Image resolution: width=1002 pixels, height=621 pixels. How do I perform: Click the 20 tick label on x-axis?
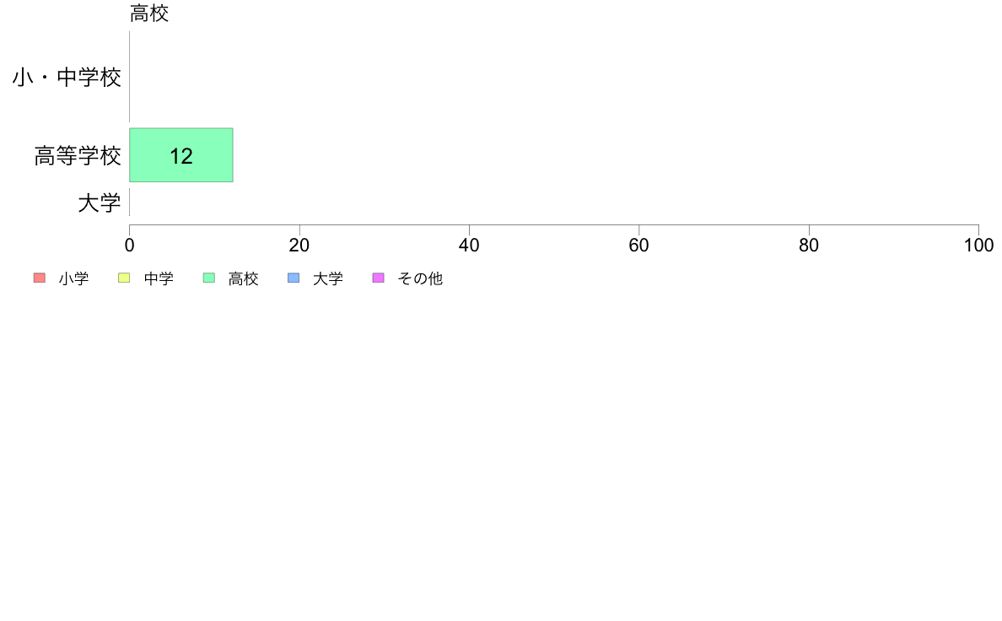(x=299, y=245)
